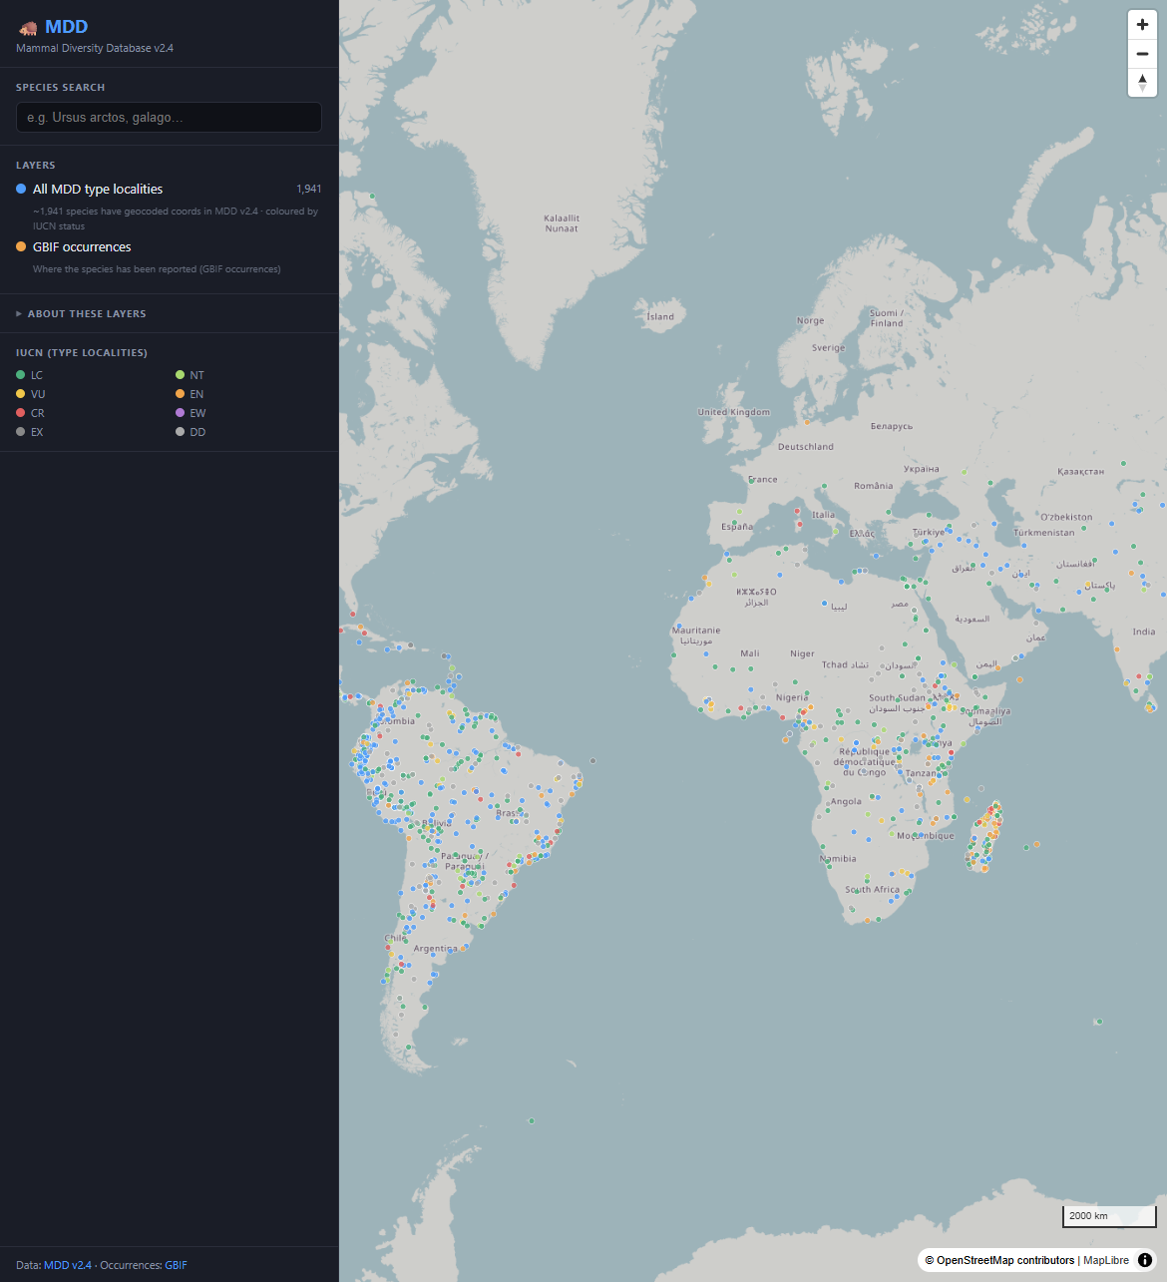Click the MDD mammal logo icon
1167x1282 pixels.
pyautogui.click(x=28, y=28)
